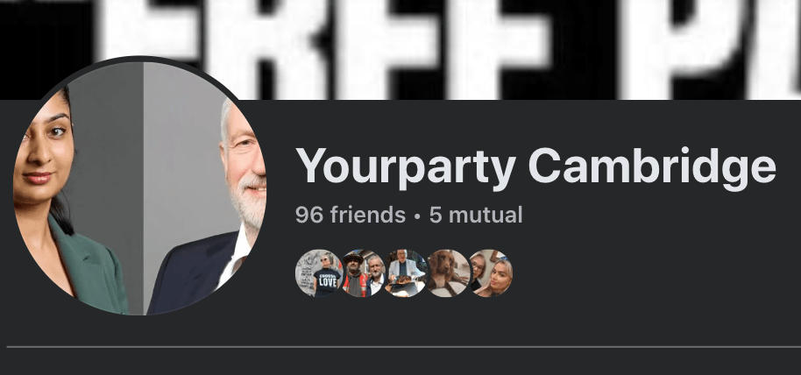The height and width of the screenshot is (375, 801).
Task: Open mutual friend avatar with LOVE t-shirt
Action: click(x=319, y=272)
